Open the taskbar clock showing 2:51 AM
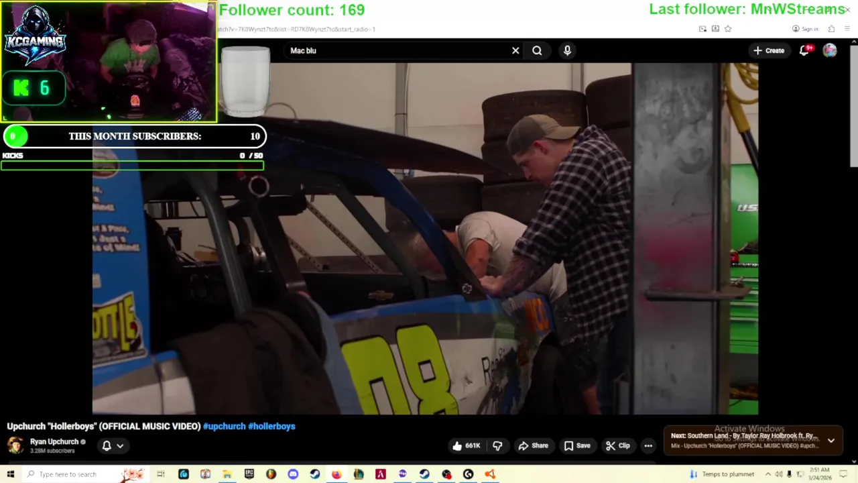This screenshot has height=483, width=858. (x=820, y=474)
